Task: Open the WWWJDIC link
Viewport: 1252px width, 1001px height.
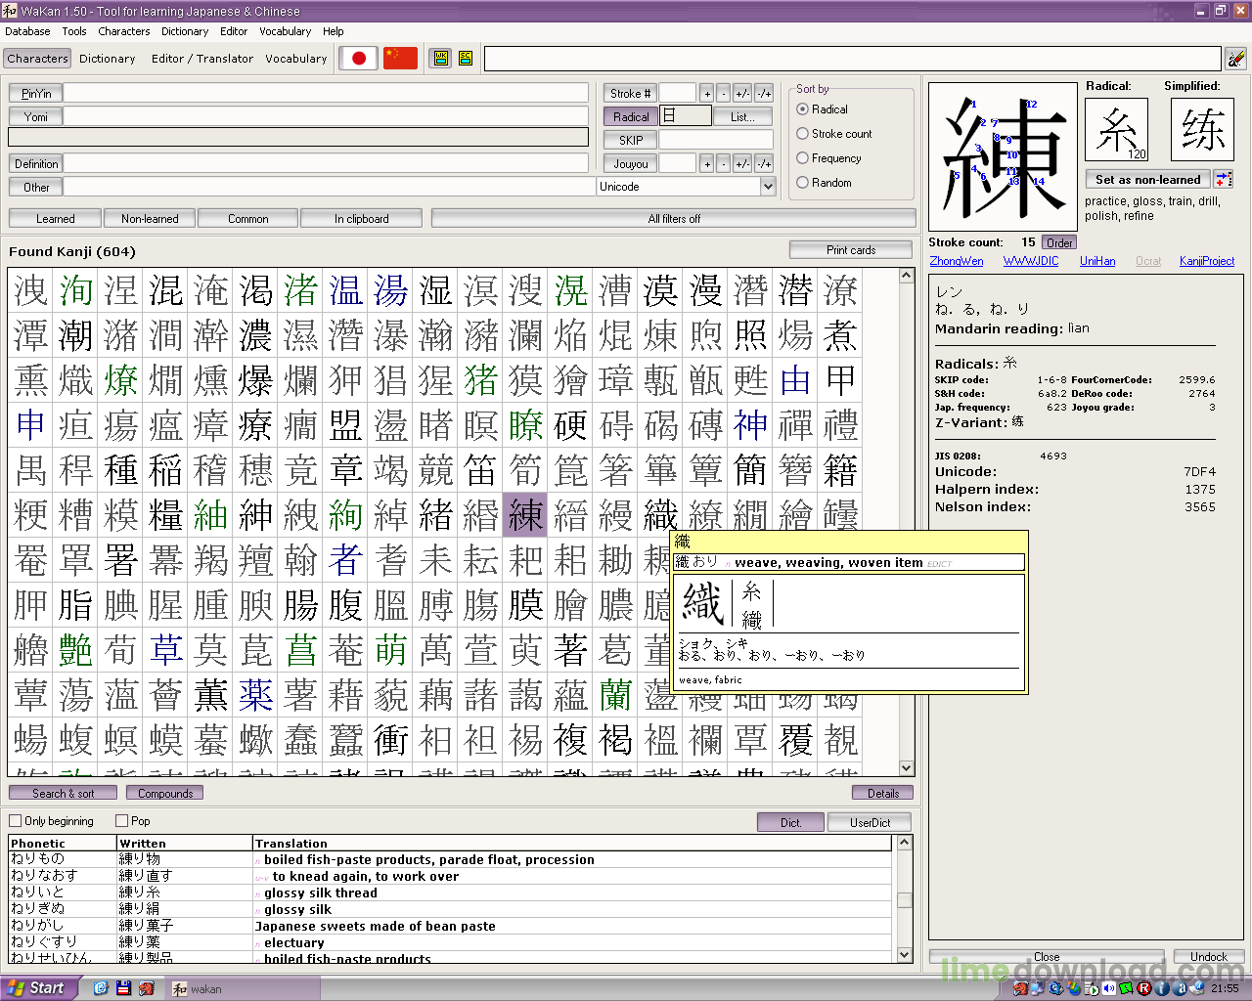Action: click(1031, 261)
